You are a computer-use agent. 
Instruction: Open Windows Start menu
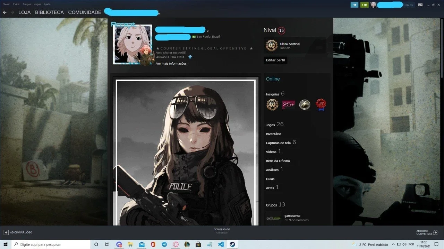pyautogui.click(x=6, y=244)
